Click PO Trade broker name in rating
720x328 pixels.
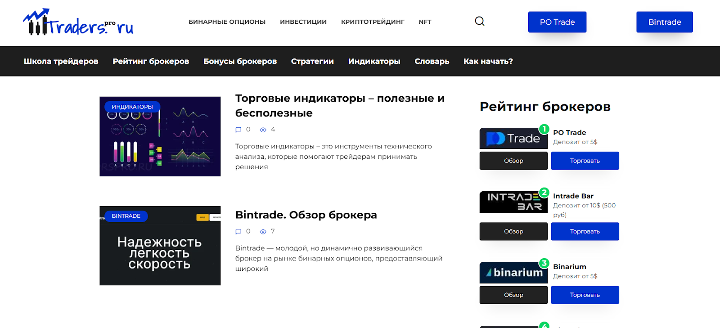pos(569,132)
